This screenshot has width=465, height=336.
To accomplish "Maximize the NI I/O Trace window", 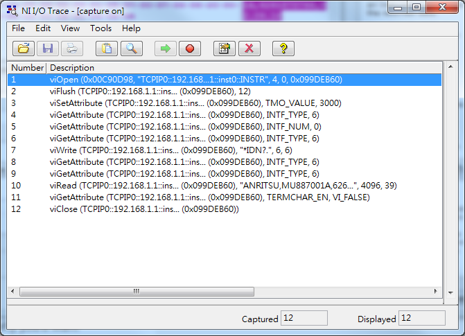I will (x=416, y=8).
